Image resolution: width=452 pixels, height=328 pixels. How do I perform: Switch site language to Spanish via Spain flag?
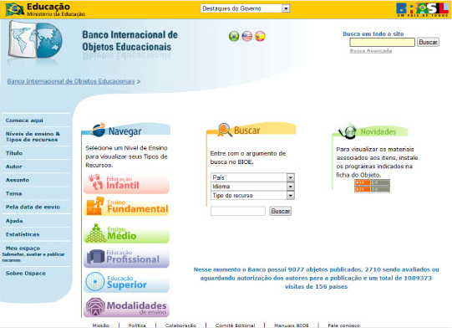(x=260, y=36)
